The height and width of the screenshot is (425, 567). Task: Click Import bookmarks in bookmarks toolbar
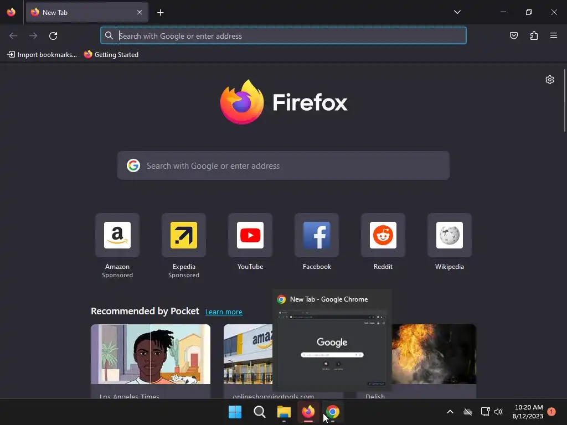pyautogui.click(x=42, y=55)
